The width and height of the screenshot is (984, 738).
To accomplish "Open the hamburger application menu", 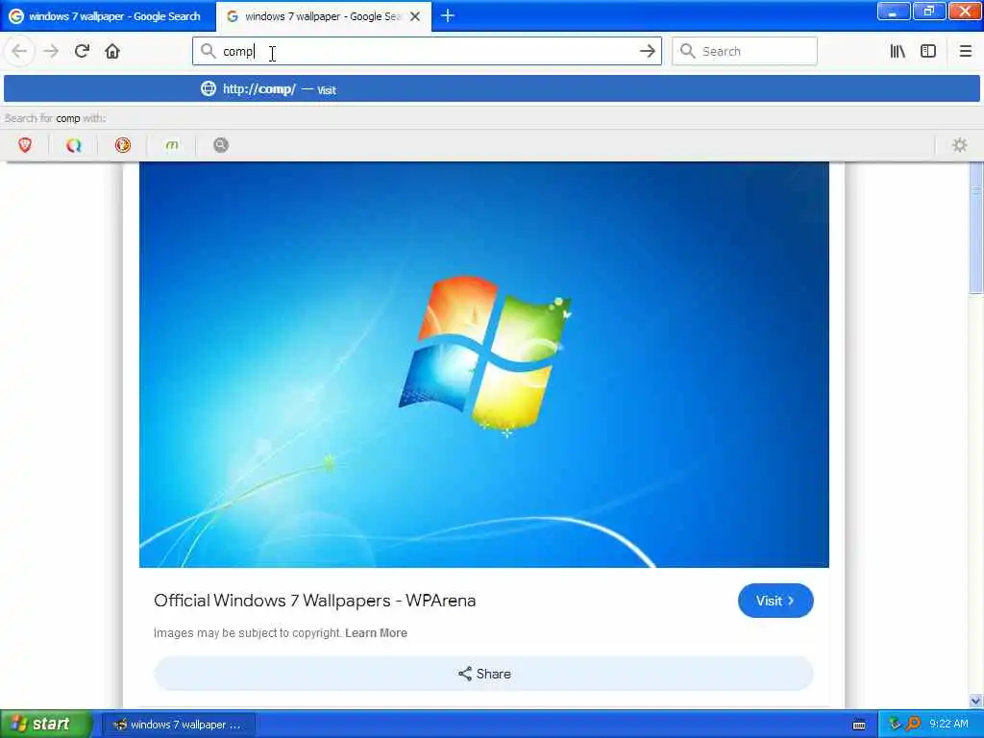I will [965, 51].
